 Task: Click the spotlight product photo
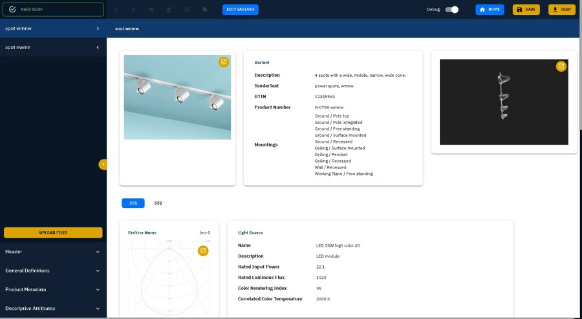coord(177,97)
